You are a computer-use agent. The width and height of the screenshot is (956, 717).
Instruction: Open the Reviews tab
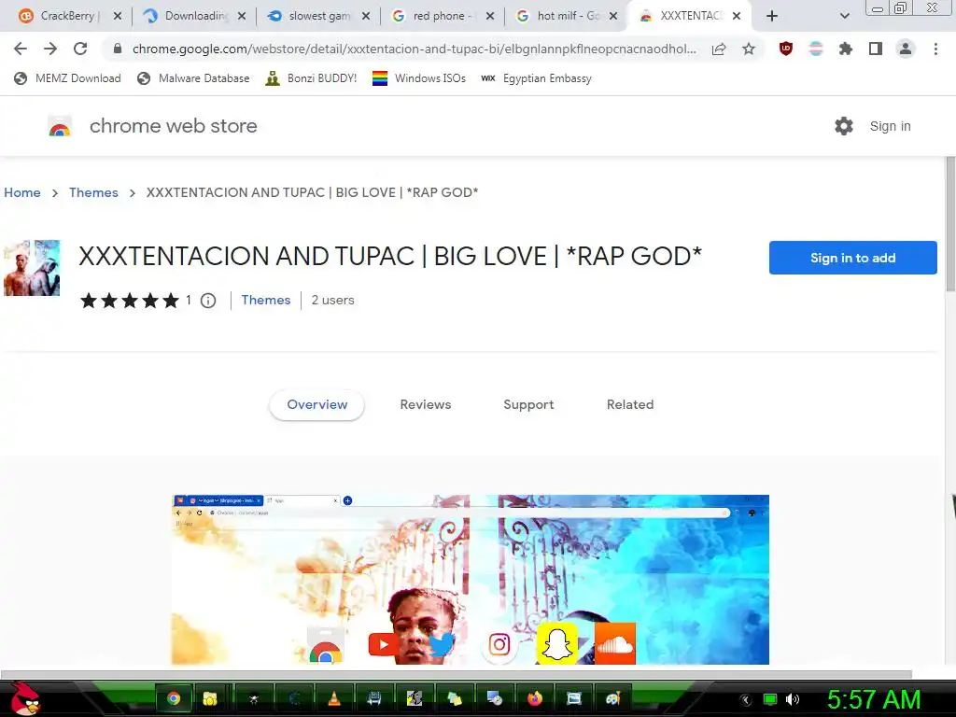[x=426, y=405]
